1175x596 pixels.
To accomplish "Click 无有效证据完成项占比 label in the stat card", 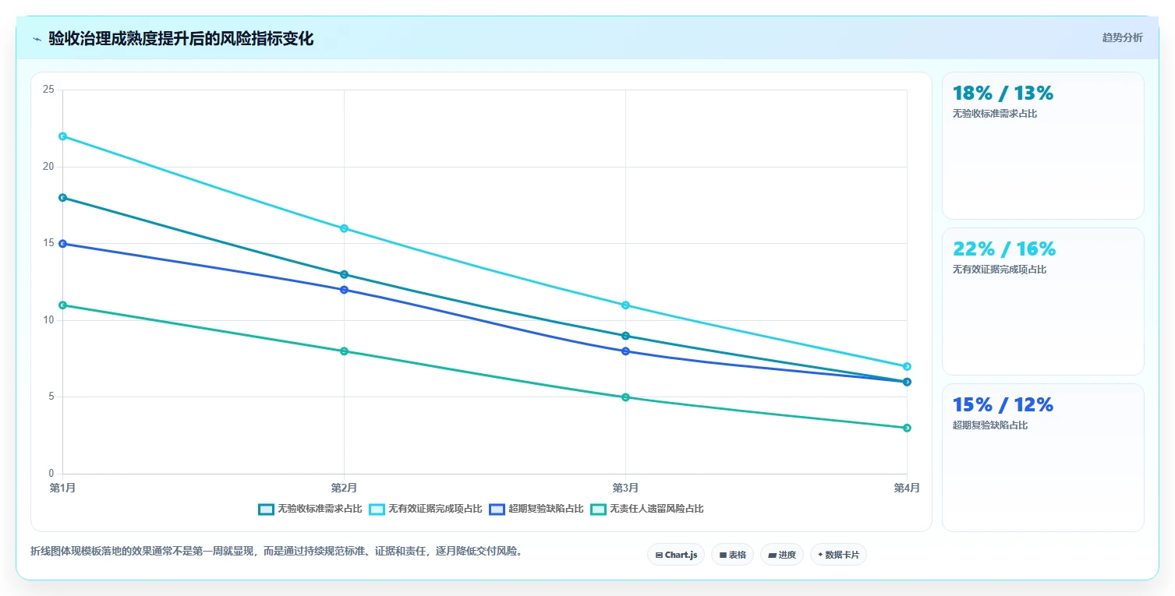I will tap(1000, 270).
